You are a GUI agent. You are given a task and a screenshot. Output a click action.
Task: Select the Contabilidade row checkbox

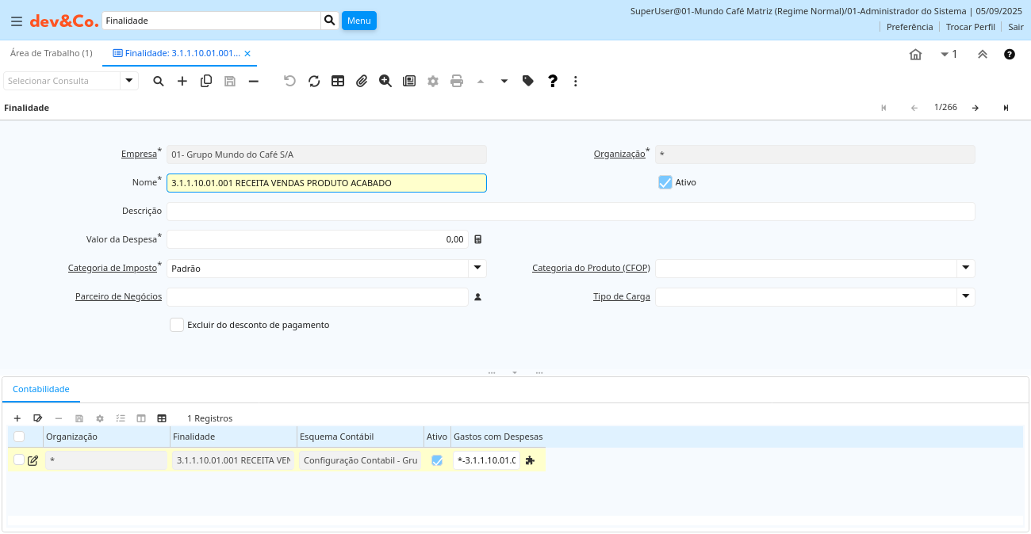19,460
